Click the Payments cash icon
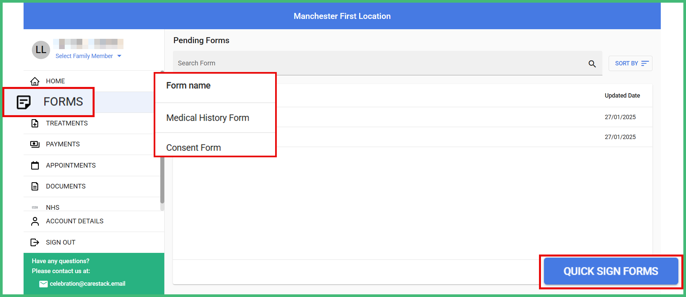The width and height of the screenshot is (686, 297). [x=35, y=144]
